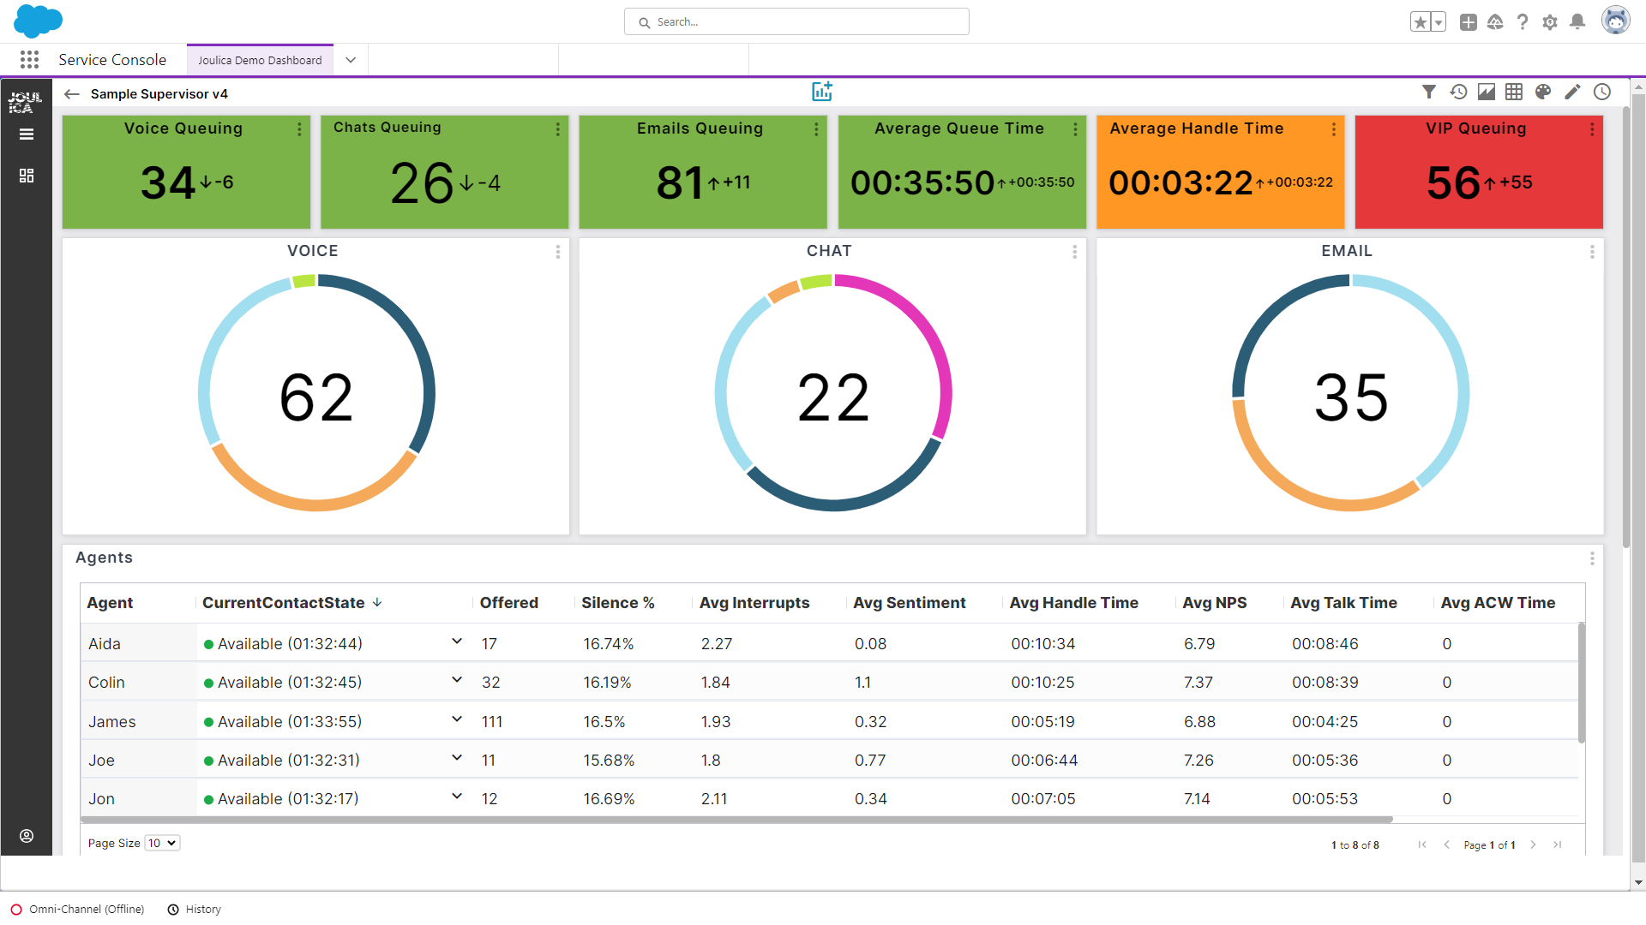
Task: Open the Joulica sidebar hamburger menu
Action: (x=27, y=134)
